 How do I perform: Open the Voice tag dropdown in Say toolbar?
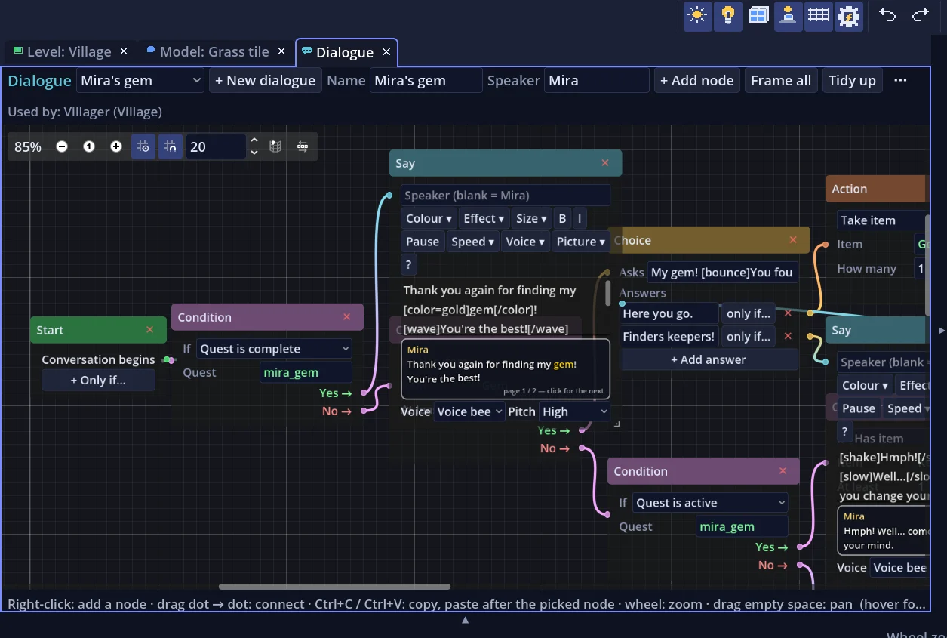525,242
